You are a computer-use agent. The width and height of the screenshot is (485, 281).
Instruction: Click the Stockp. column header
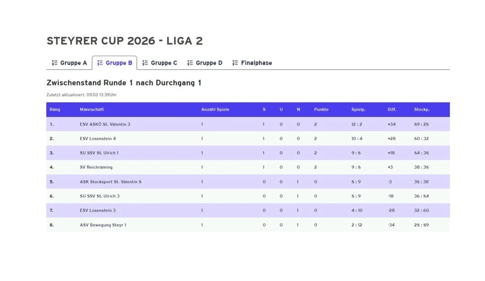pos(422,110)
